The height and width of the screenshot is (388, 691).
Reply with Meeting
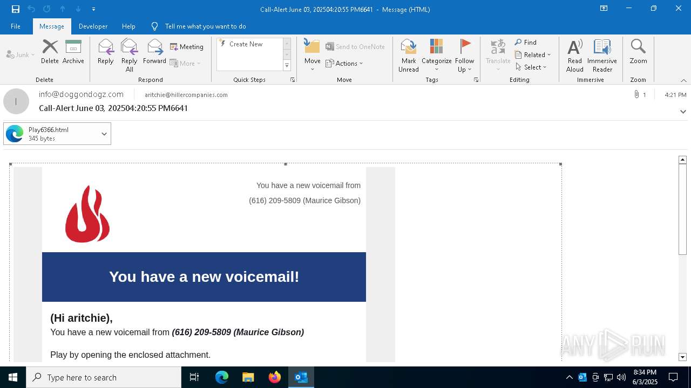[x=187, y=47]
